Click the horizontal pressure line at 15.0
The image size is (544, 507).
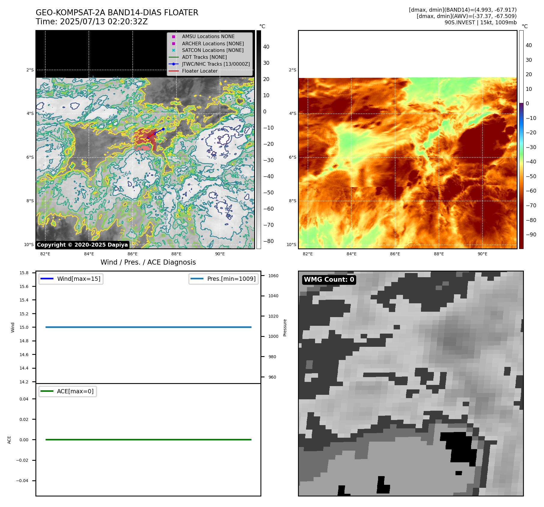point(148,327)
